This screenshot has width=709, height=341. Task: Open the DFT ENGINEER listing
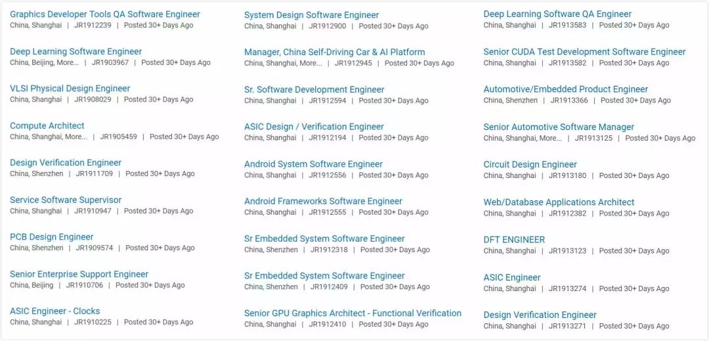(514, 239)
